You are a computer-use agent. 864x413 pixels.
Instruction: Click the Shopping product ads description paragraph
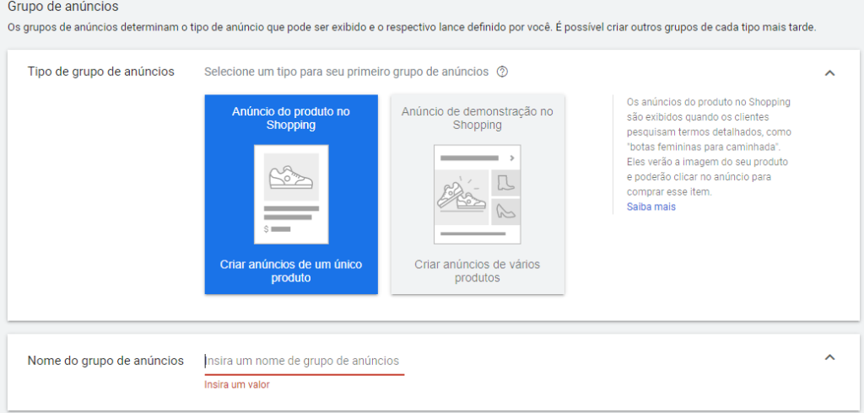click(709, 147)
